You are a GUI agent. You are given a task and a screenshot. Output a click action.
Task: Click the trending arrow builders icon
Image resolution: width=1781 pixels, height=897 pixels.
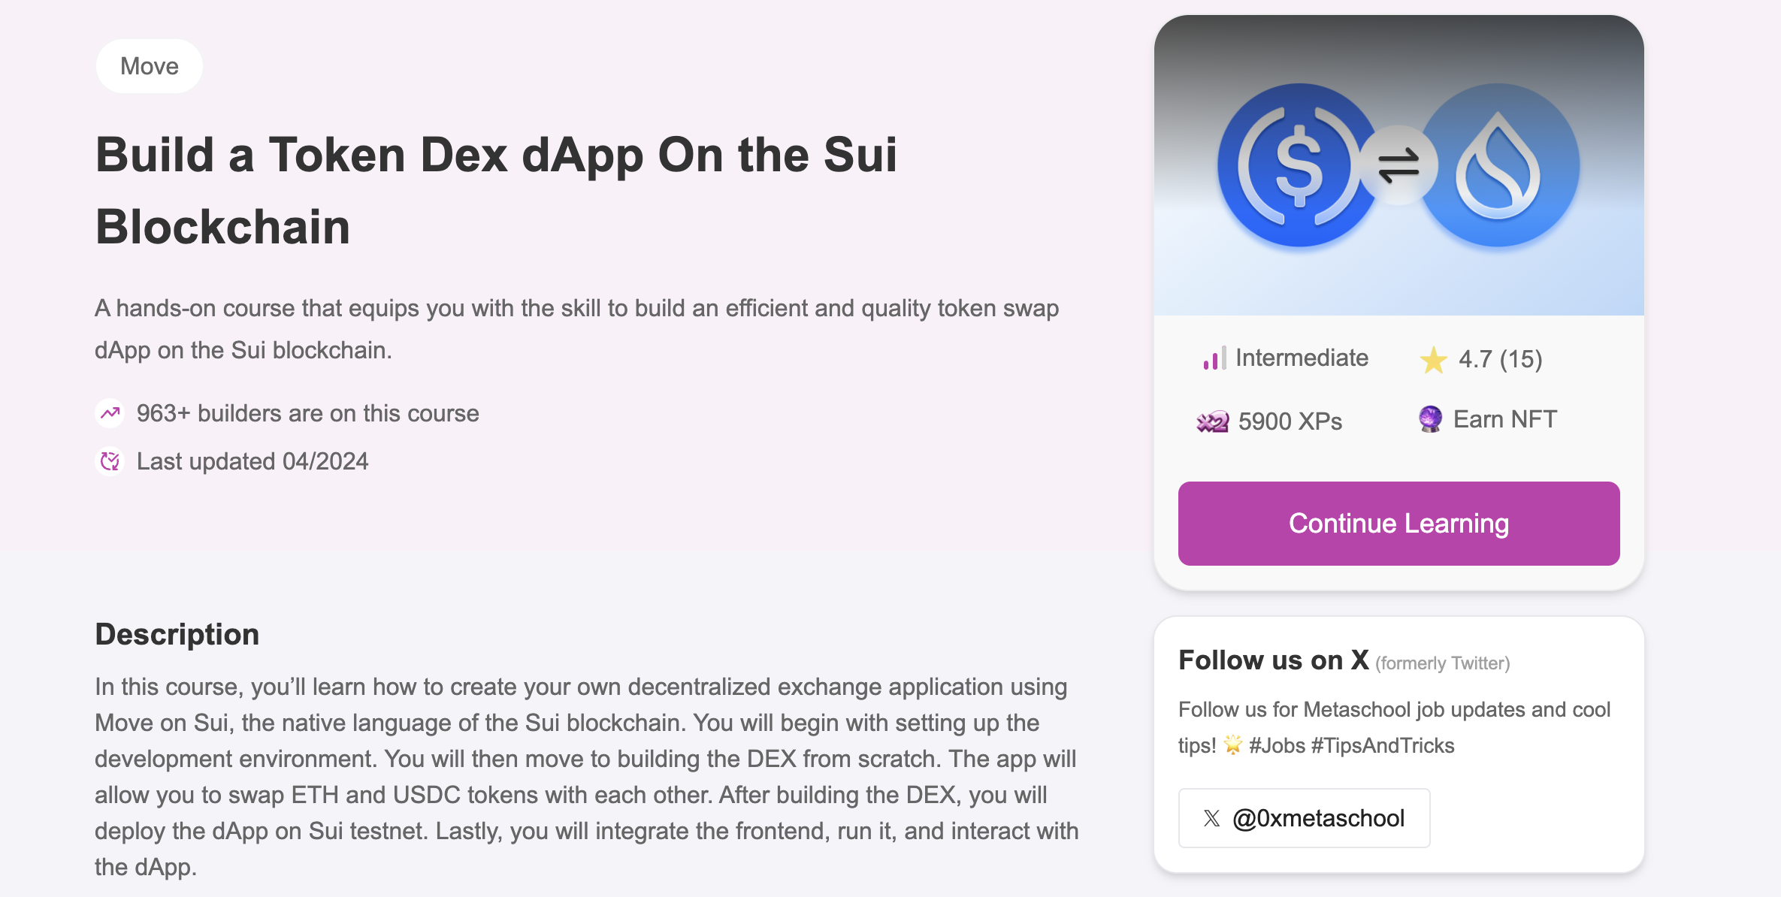click(x=110, y=413)
